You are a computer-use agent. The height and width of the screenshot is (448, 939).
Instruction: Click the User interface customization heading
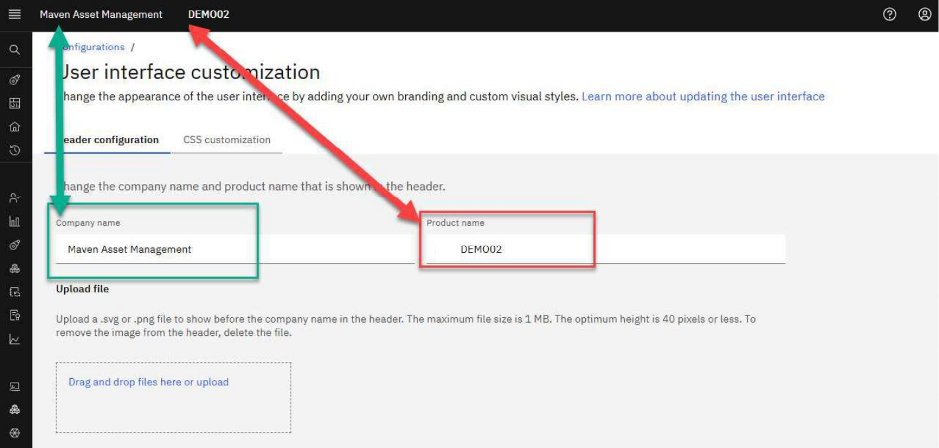click(190, 72)
